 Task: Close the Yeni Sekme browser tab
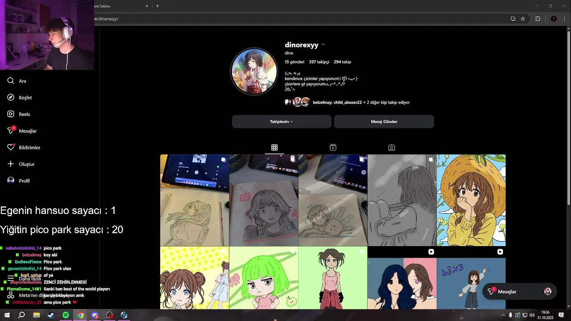[x=147, y=6]
